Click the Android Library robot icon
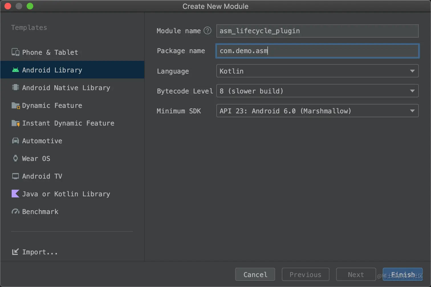Image resolution: width=431 pixels, height=287 pixels. click(15, 70)
